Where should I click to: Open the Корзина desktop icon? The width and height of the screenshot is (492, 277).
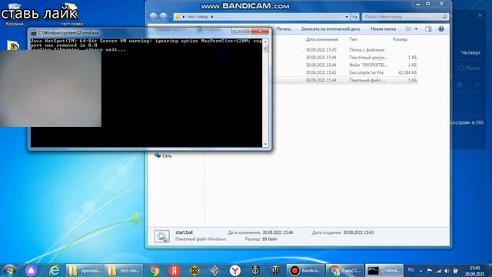tap(14, 14)
